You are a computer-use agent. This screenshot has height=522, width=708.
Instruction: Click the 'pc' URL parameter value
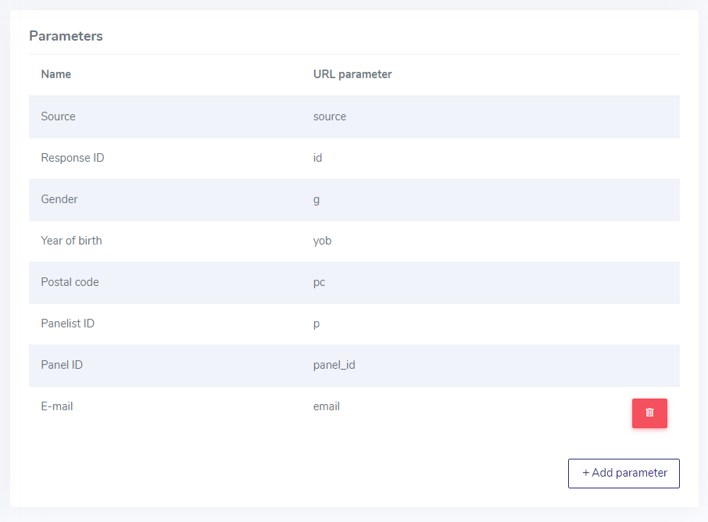pyautogui.click(x=320, y=283)
